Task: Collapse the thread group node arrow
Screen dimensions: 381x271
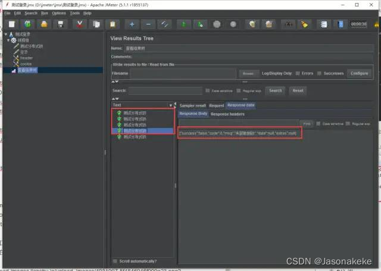Action: (x=8, y=40)
